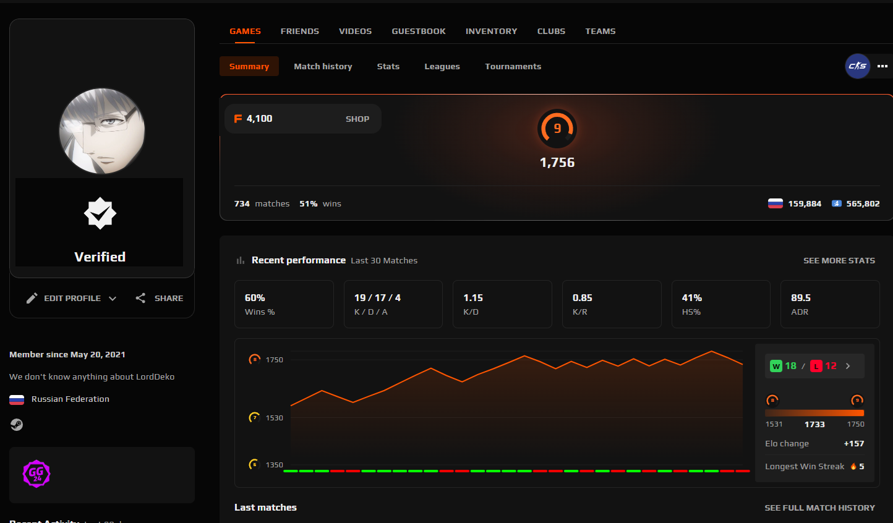Open the Steam icon under the profile
The image size is (893, 523).
(x=16, y=425)
